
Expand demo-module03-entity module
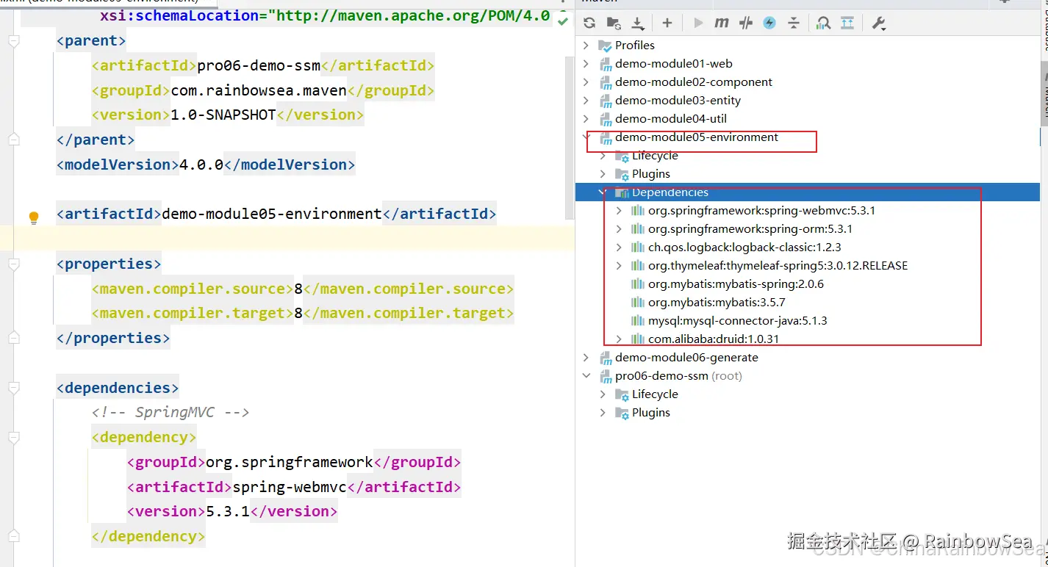click(586, 101)
